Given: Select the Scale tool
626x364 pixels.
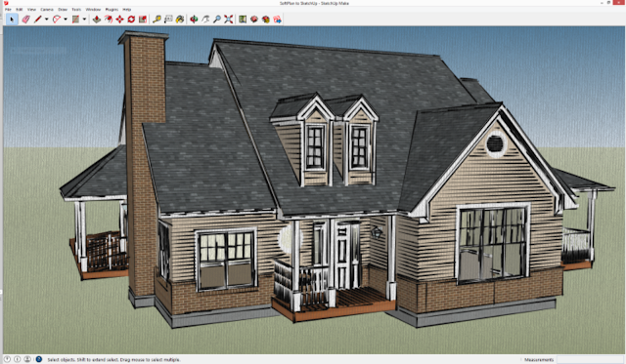Looking at the screenshot, I should [x=143, y=20].
